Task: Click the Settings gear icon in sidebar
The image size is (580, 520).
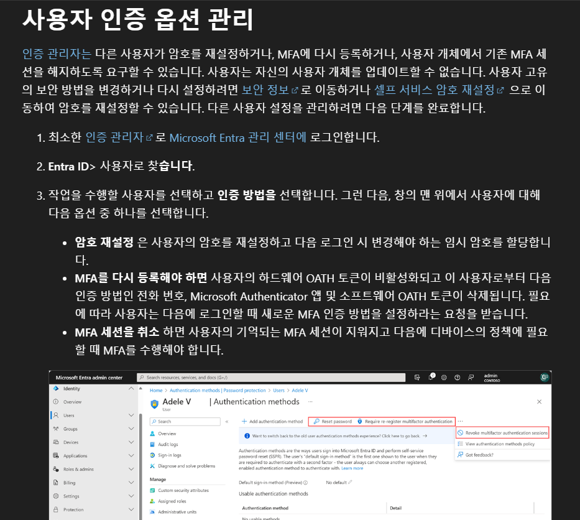Action: point(56,496)
